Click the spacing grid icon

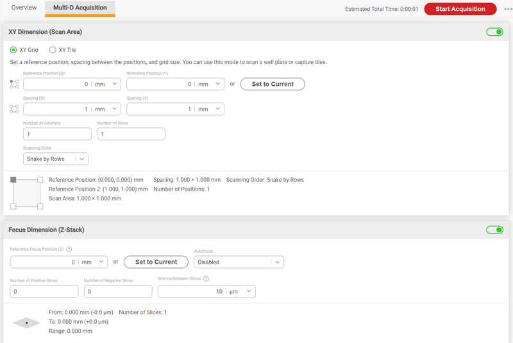tap(14, 109)
